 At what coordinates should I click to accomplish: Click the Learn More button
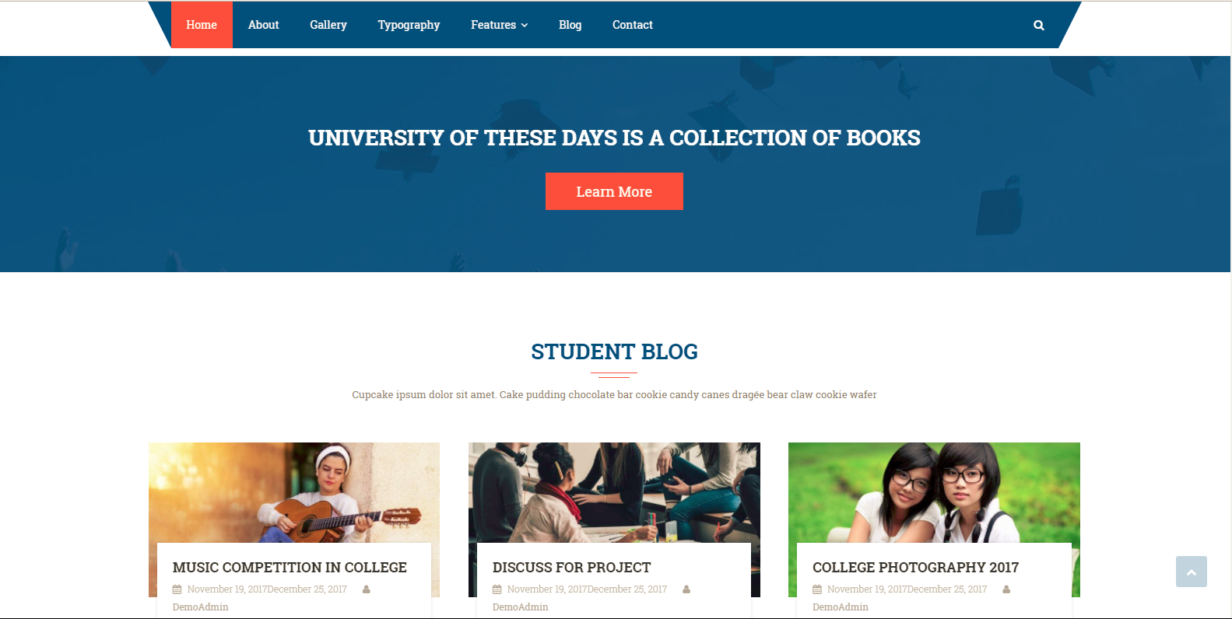tap(614, 191)
